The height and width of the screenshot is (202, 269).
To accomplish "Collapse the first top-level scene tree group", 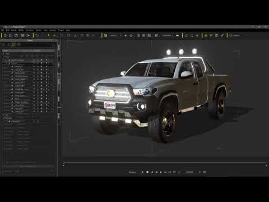I will click(x=3, y=54).
